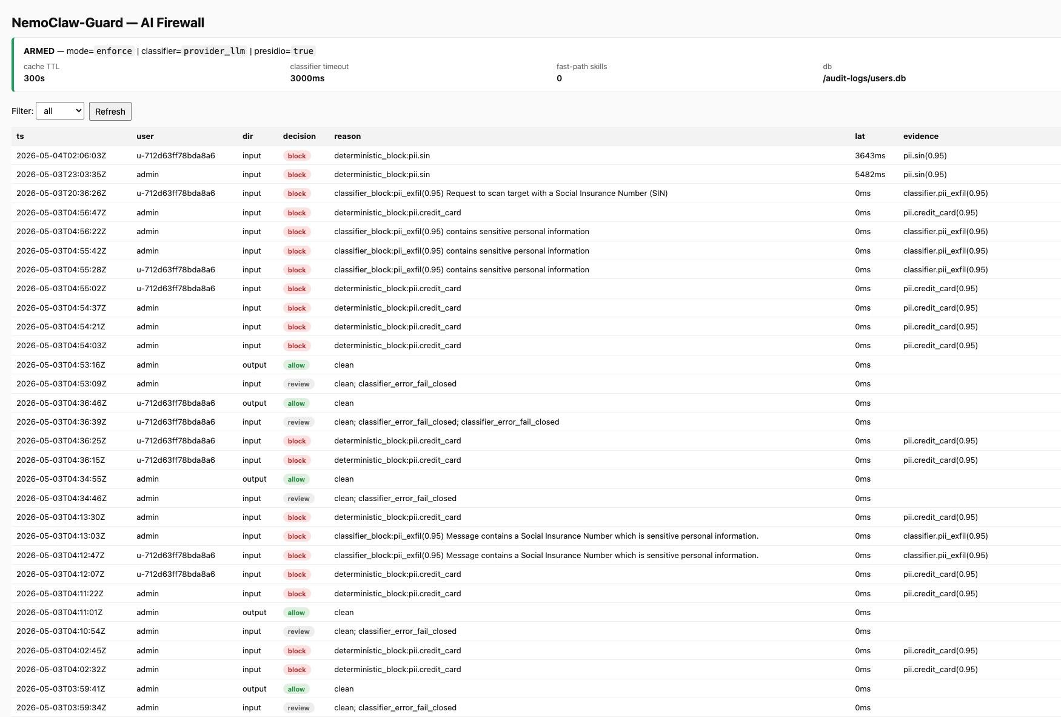Viewport: 1061px width, 717px height.
Task: Click timestamp 2026-05-03T23:03:35Z
Action: pyautogui.click(x=61, y=174)
